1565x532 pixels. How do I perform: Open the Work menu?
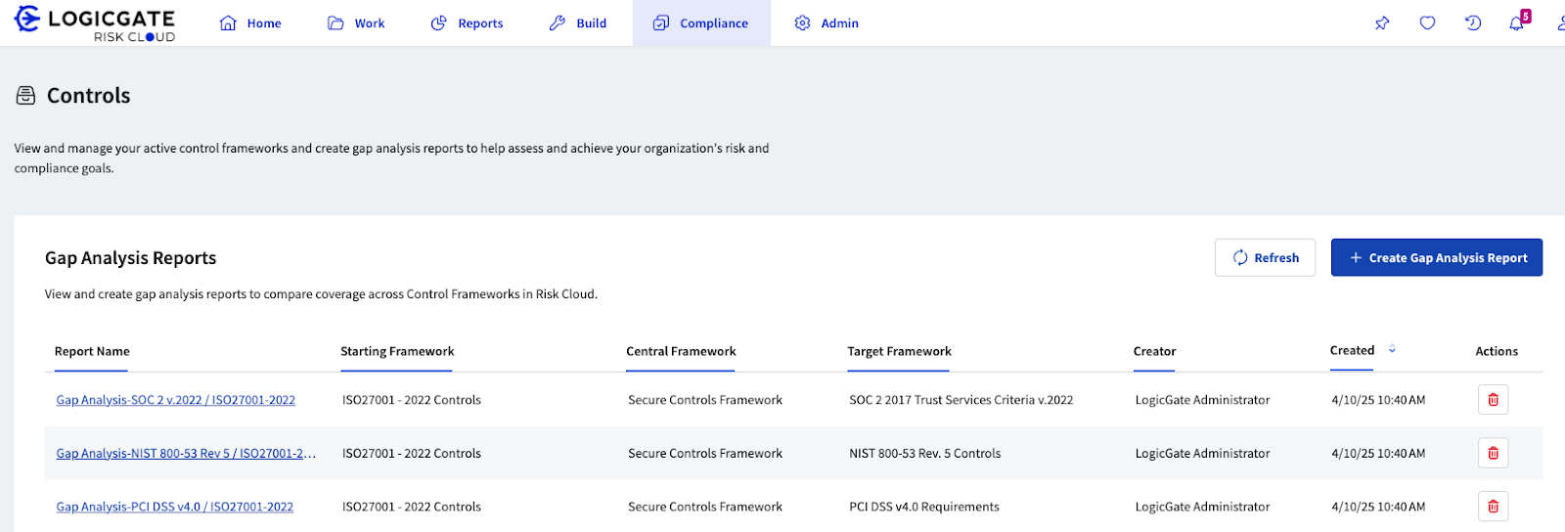point(356,23)
